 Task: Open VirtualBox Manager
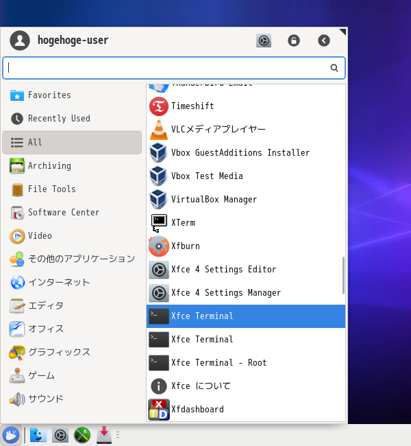(246, 200)
